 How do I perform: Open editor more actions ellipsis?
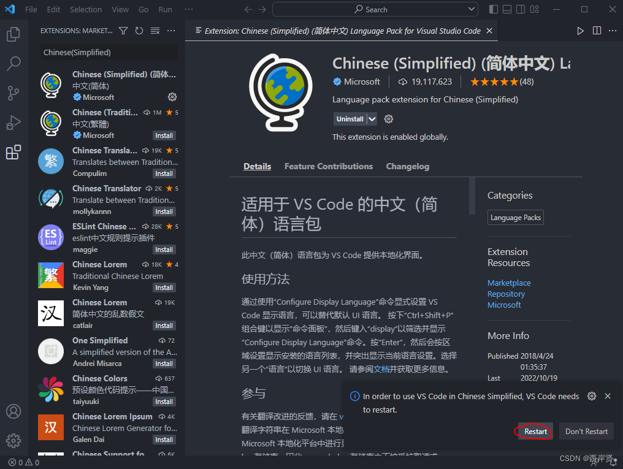[x=613, y=31]
